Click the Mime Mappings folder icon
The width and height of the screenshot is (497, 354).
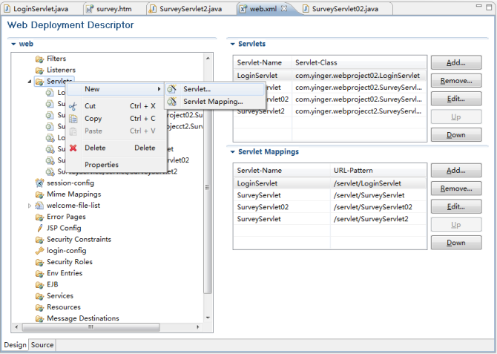(39, 194)
